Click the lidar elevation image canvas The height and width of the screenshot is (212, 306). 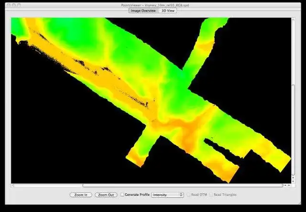(x=151, y=100)
